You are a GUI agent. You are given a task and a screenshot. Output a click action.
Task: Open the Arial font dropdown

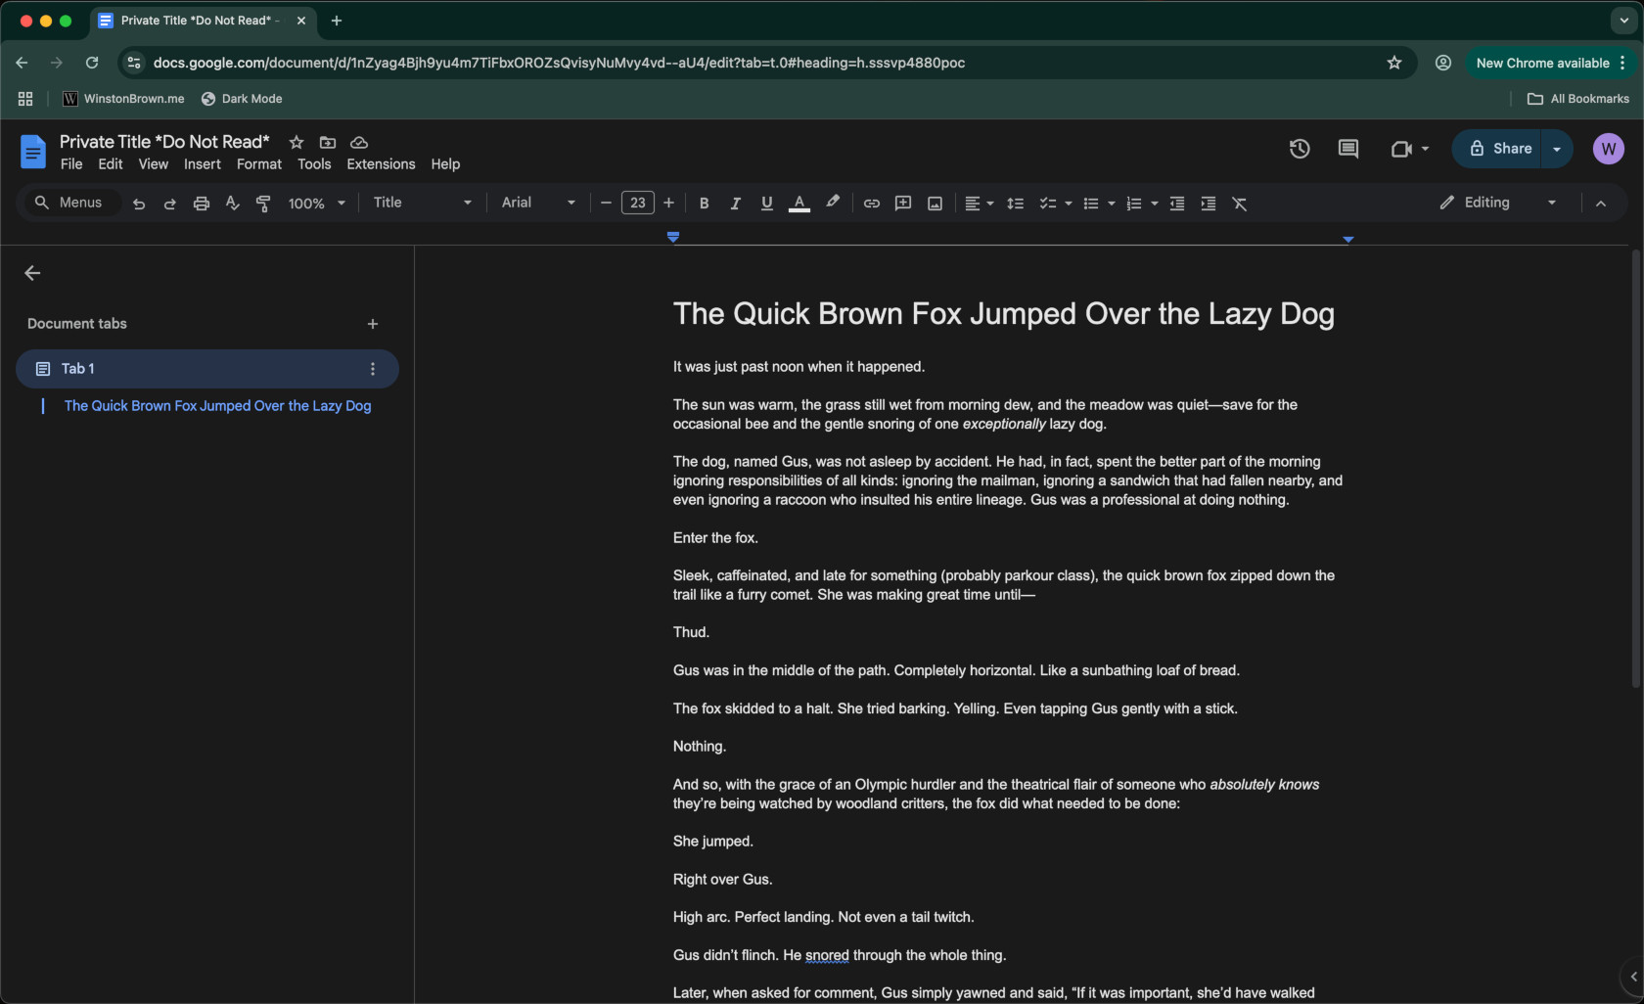[538, 203]
